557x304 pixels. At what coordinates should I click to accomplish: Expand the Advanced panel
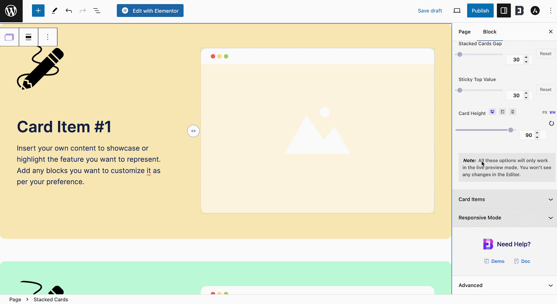coord(504,285)
